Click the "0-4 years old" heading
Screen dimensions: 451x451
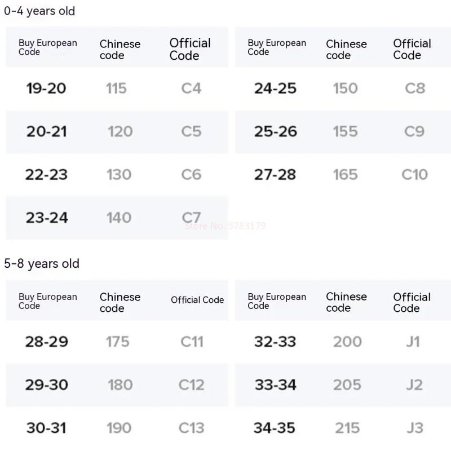pos(39,11)
